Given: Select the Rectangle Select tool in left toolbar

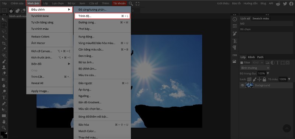Looking at the screenshot, I should point(4,25).
